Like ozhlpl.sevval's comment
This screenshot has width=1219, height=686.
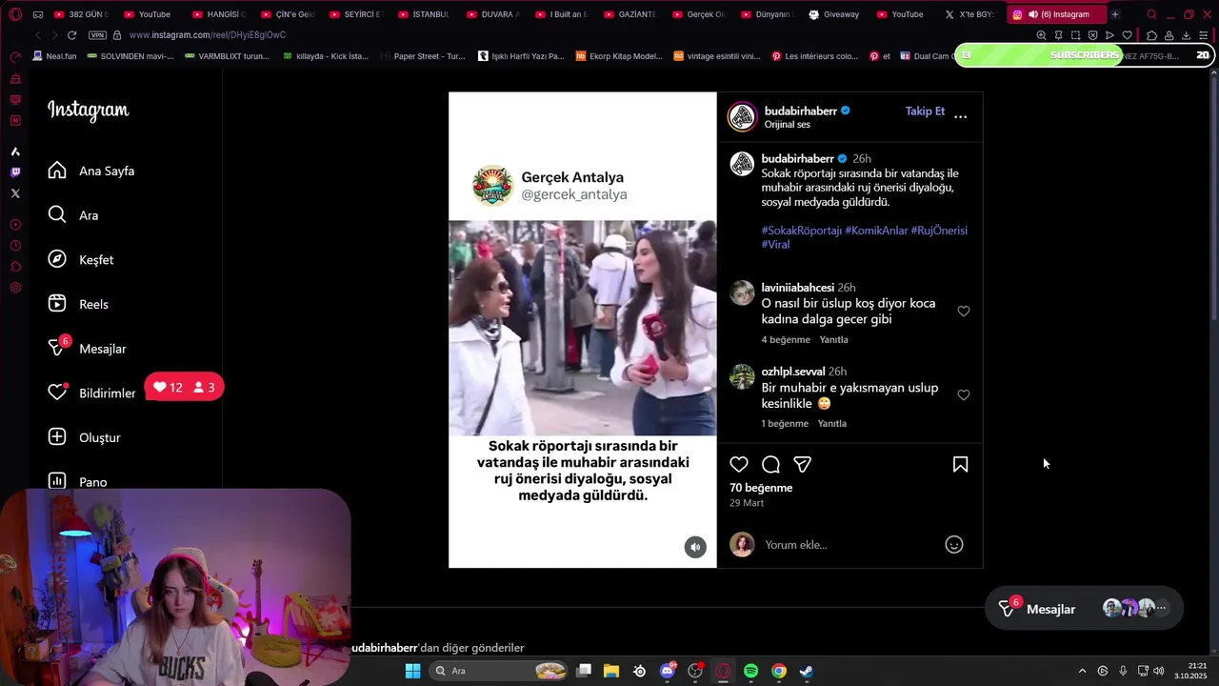pos(964,395)
